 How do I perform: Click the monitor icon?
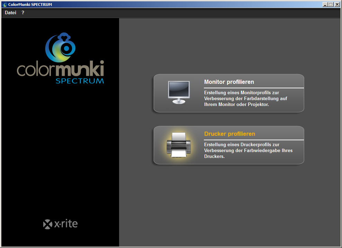(x=179, y=92)
